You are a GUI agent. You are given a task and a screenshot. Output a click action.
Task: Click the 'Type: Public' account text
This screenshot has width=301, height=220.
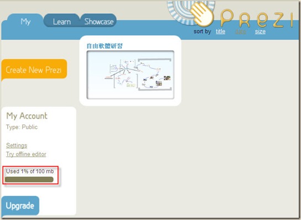pos(22,127)
